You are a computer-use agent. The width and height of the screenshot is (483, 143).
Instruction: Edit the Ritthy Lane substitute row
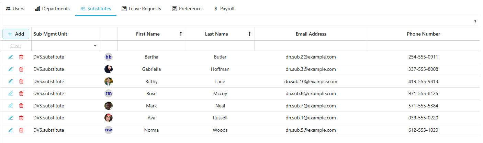pos(11,81)
